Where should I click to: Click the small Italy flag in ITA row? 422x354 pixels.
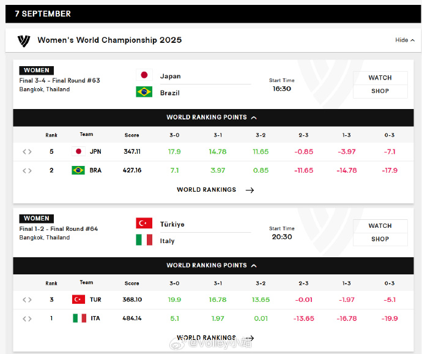[x=79, y=318]
